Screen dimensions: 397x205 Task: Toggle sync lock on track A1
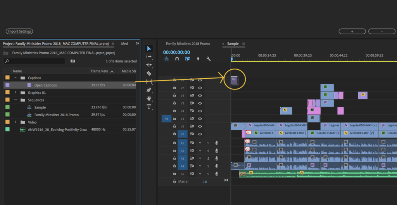click(x=192, y=143)
